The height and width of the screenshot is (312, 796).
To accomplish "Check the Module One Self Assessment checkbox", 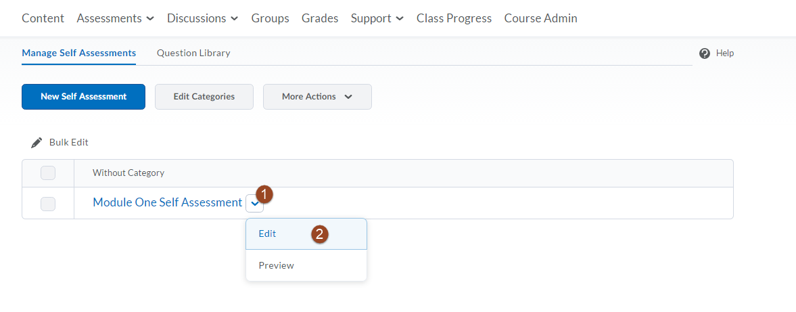I will (48, 204).
